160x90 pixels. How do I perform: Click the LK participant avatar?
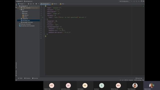(68, 85)
